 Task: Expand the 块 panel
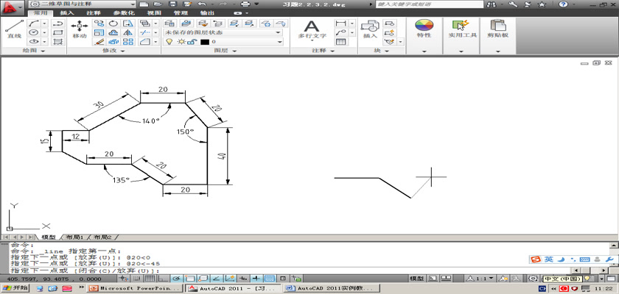381,51
